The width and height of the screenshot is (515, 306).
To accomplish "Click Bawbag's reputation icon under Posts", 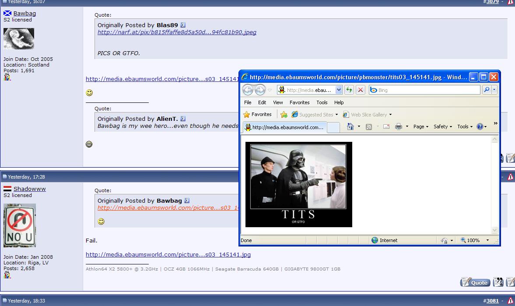I will 7,77.
